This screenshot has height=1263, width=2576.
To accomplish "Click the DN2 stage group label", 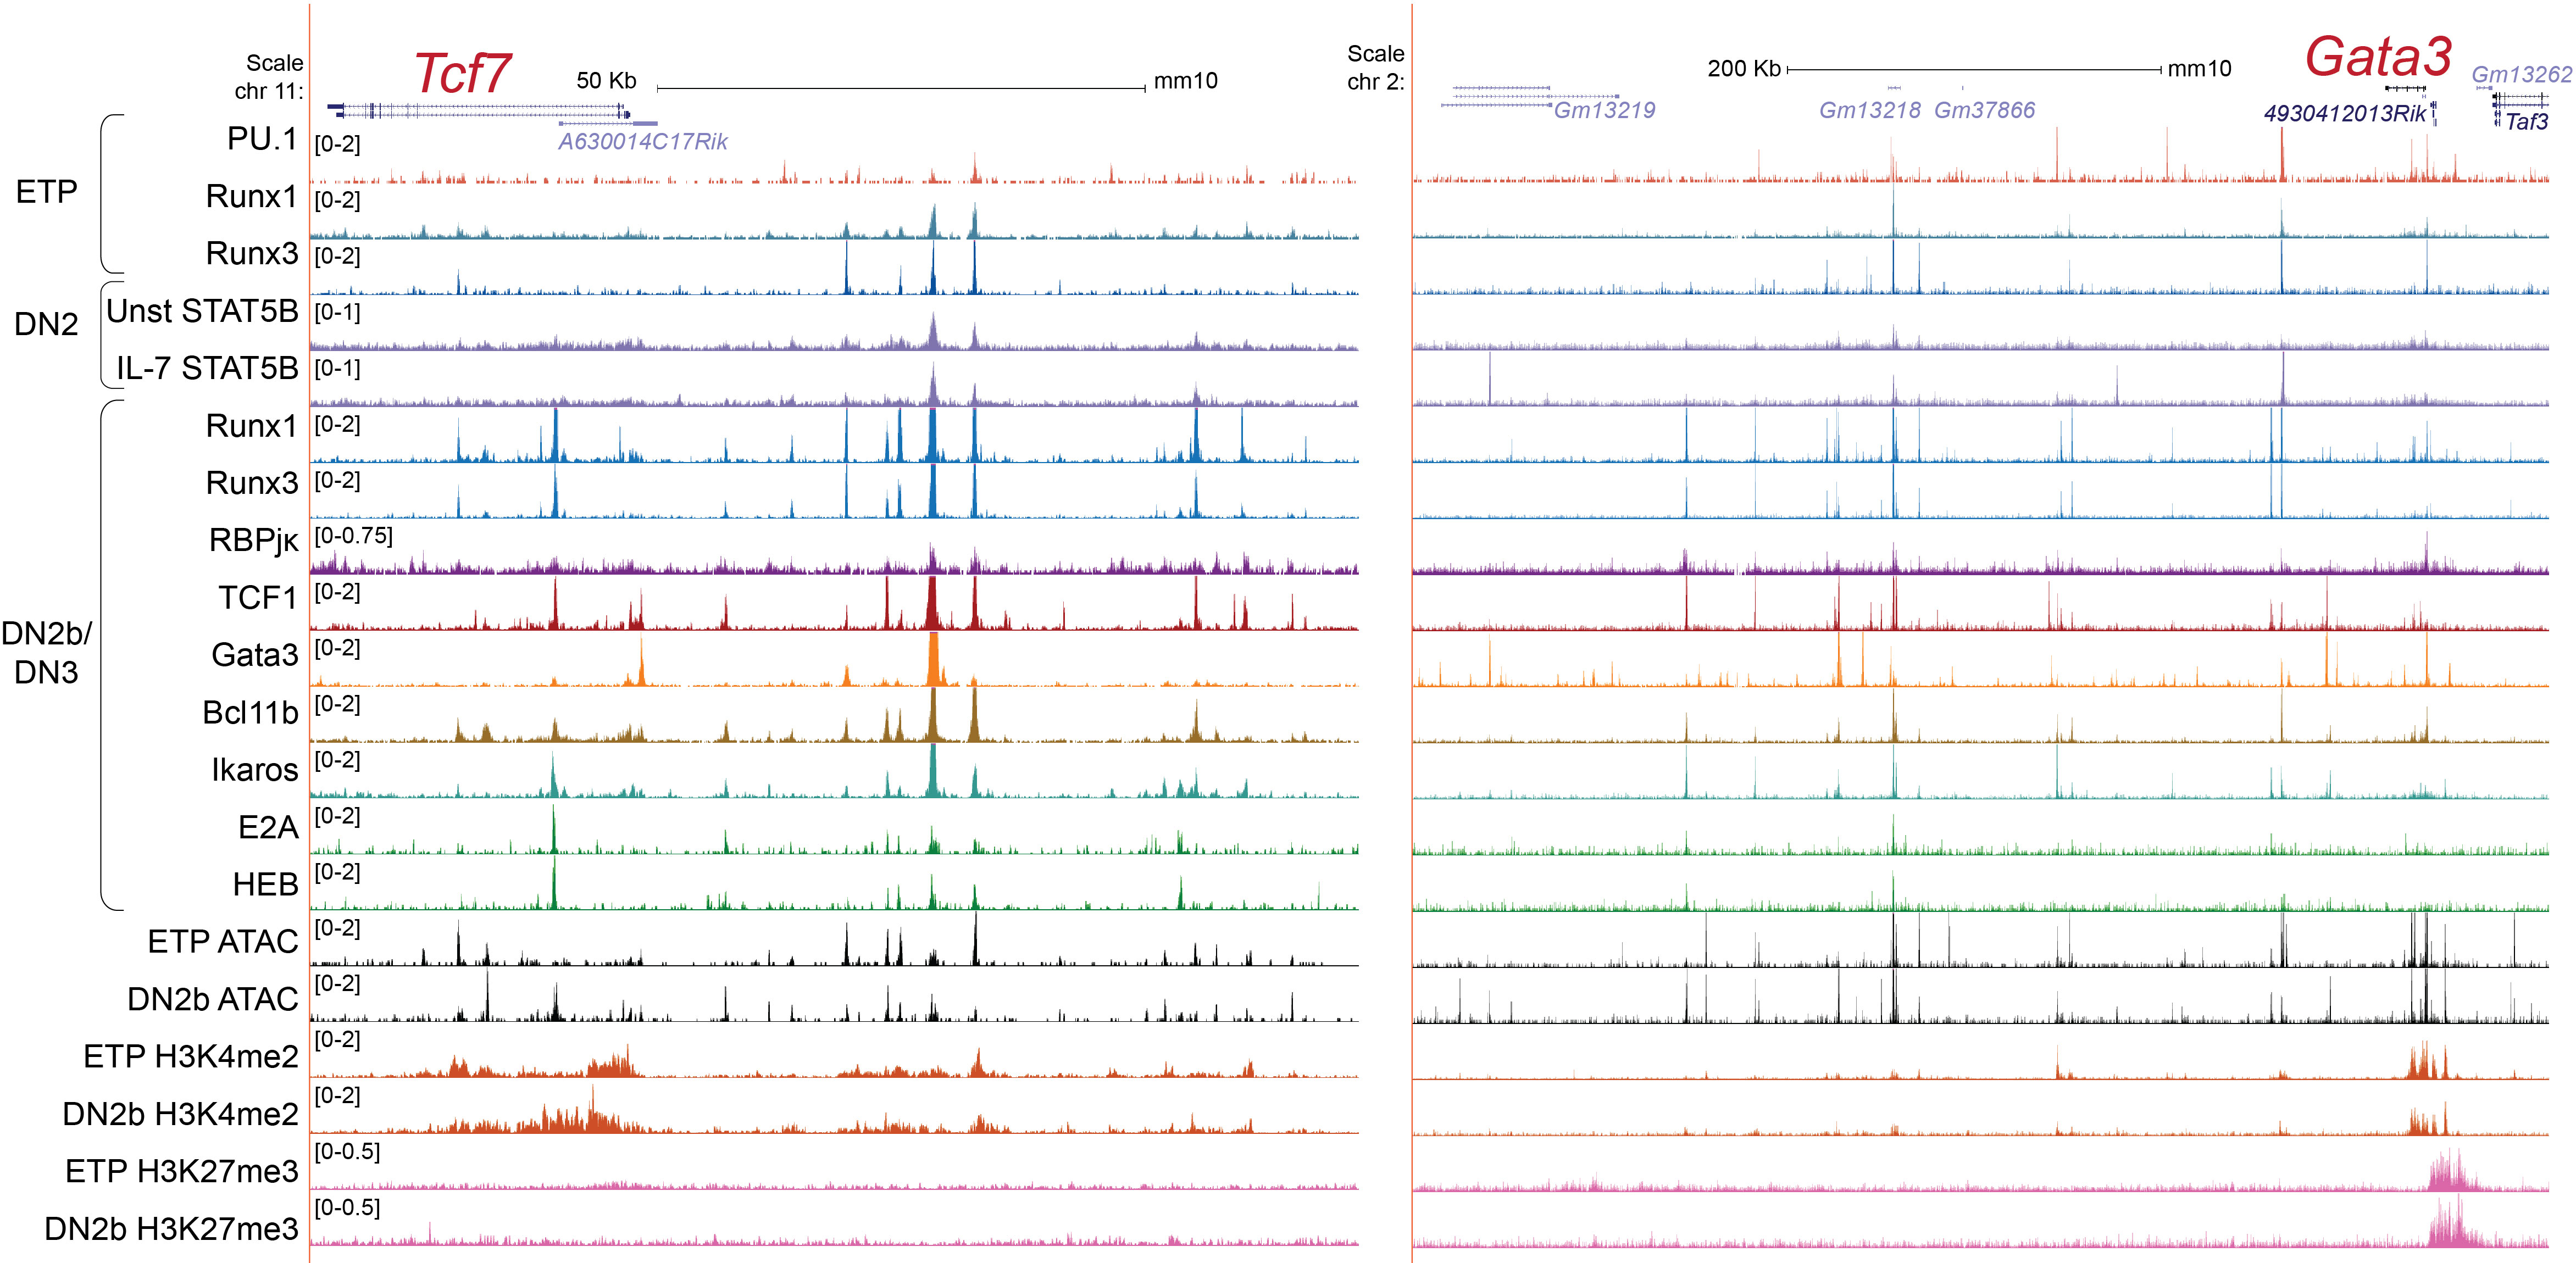I will [x=46, y=324].
